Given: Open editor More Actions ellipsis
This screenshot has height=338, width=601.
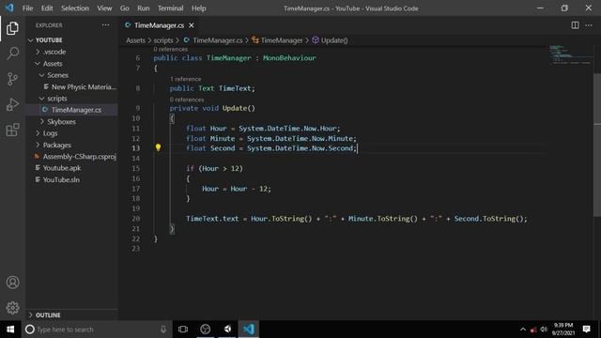Looking at the screenshot, I should point(589,25).
